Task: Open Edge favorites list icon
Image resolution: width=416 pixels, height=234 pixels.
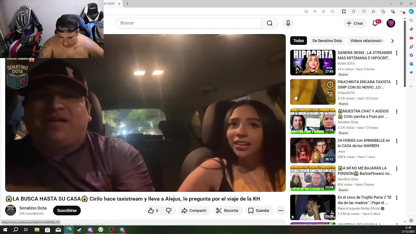Action: [373, 12]
